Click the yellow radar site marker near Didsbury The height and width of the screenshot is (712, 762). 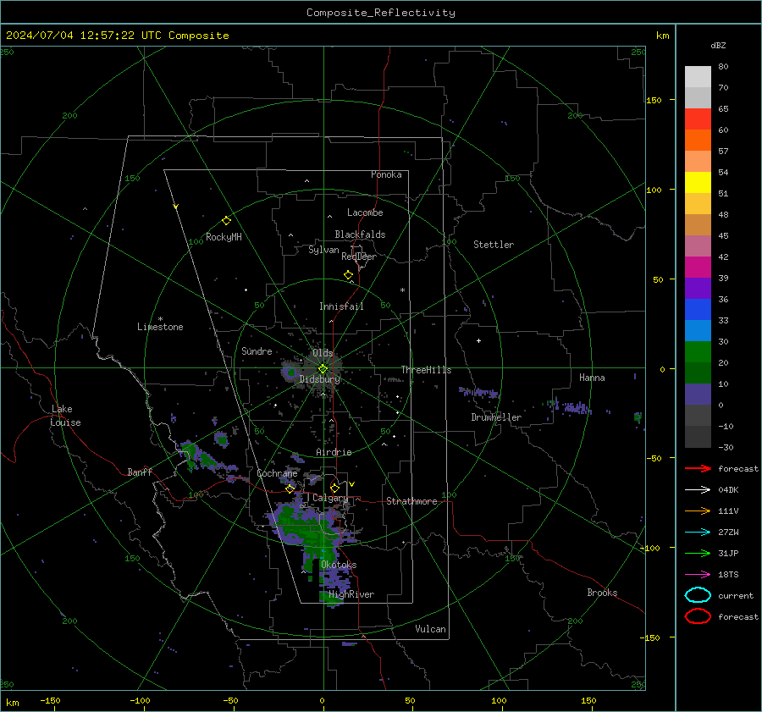[x=323, y=369]
